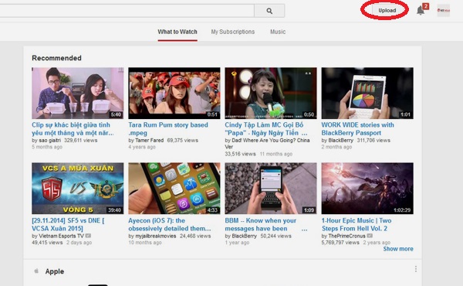The width and height of the screenshot is (463, 286).
Task: Play the 1-Hour Epic Music thumbnail
Action: [367, 189]
